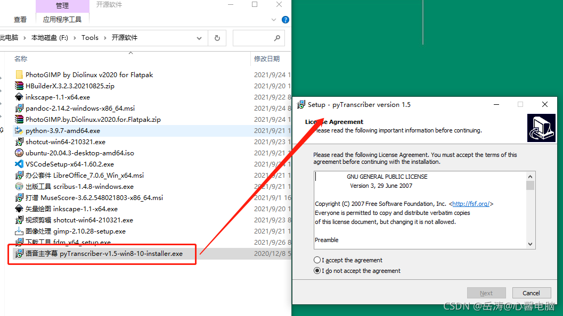This screenshot has height=316, width=563.
Task: Open the 管理 ribbon tab
Action: pyautogui.click(x=62, y=6)
